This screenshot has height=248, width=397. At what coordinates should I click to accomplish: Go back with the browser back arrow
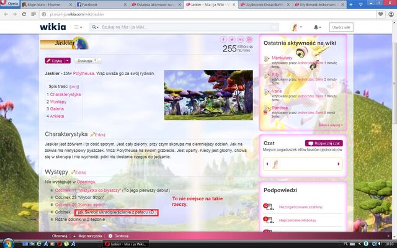pyautogui.click(x=6, y=14)
